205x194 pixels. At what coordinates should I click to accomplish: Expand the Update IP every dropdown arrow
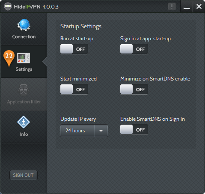[101, 131]
